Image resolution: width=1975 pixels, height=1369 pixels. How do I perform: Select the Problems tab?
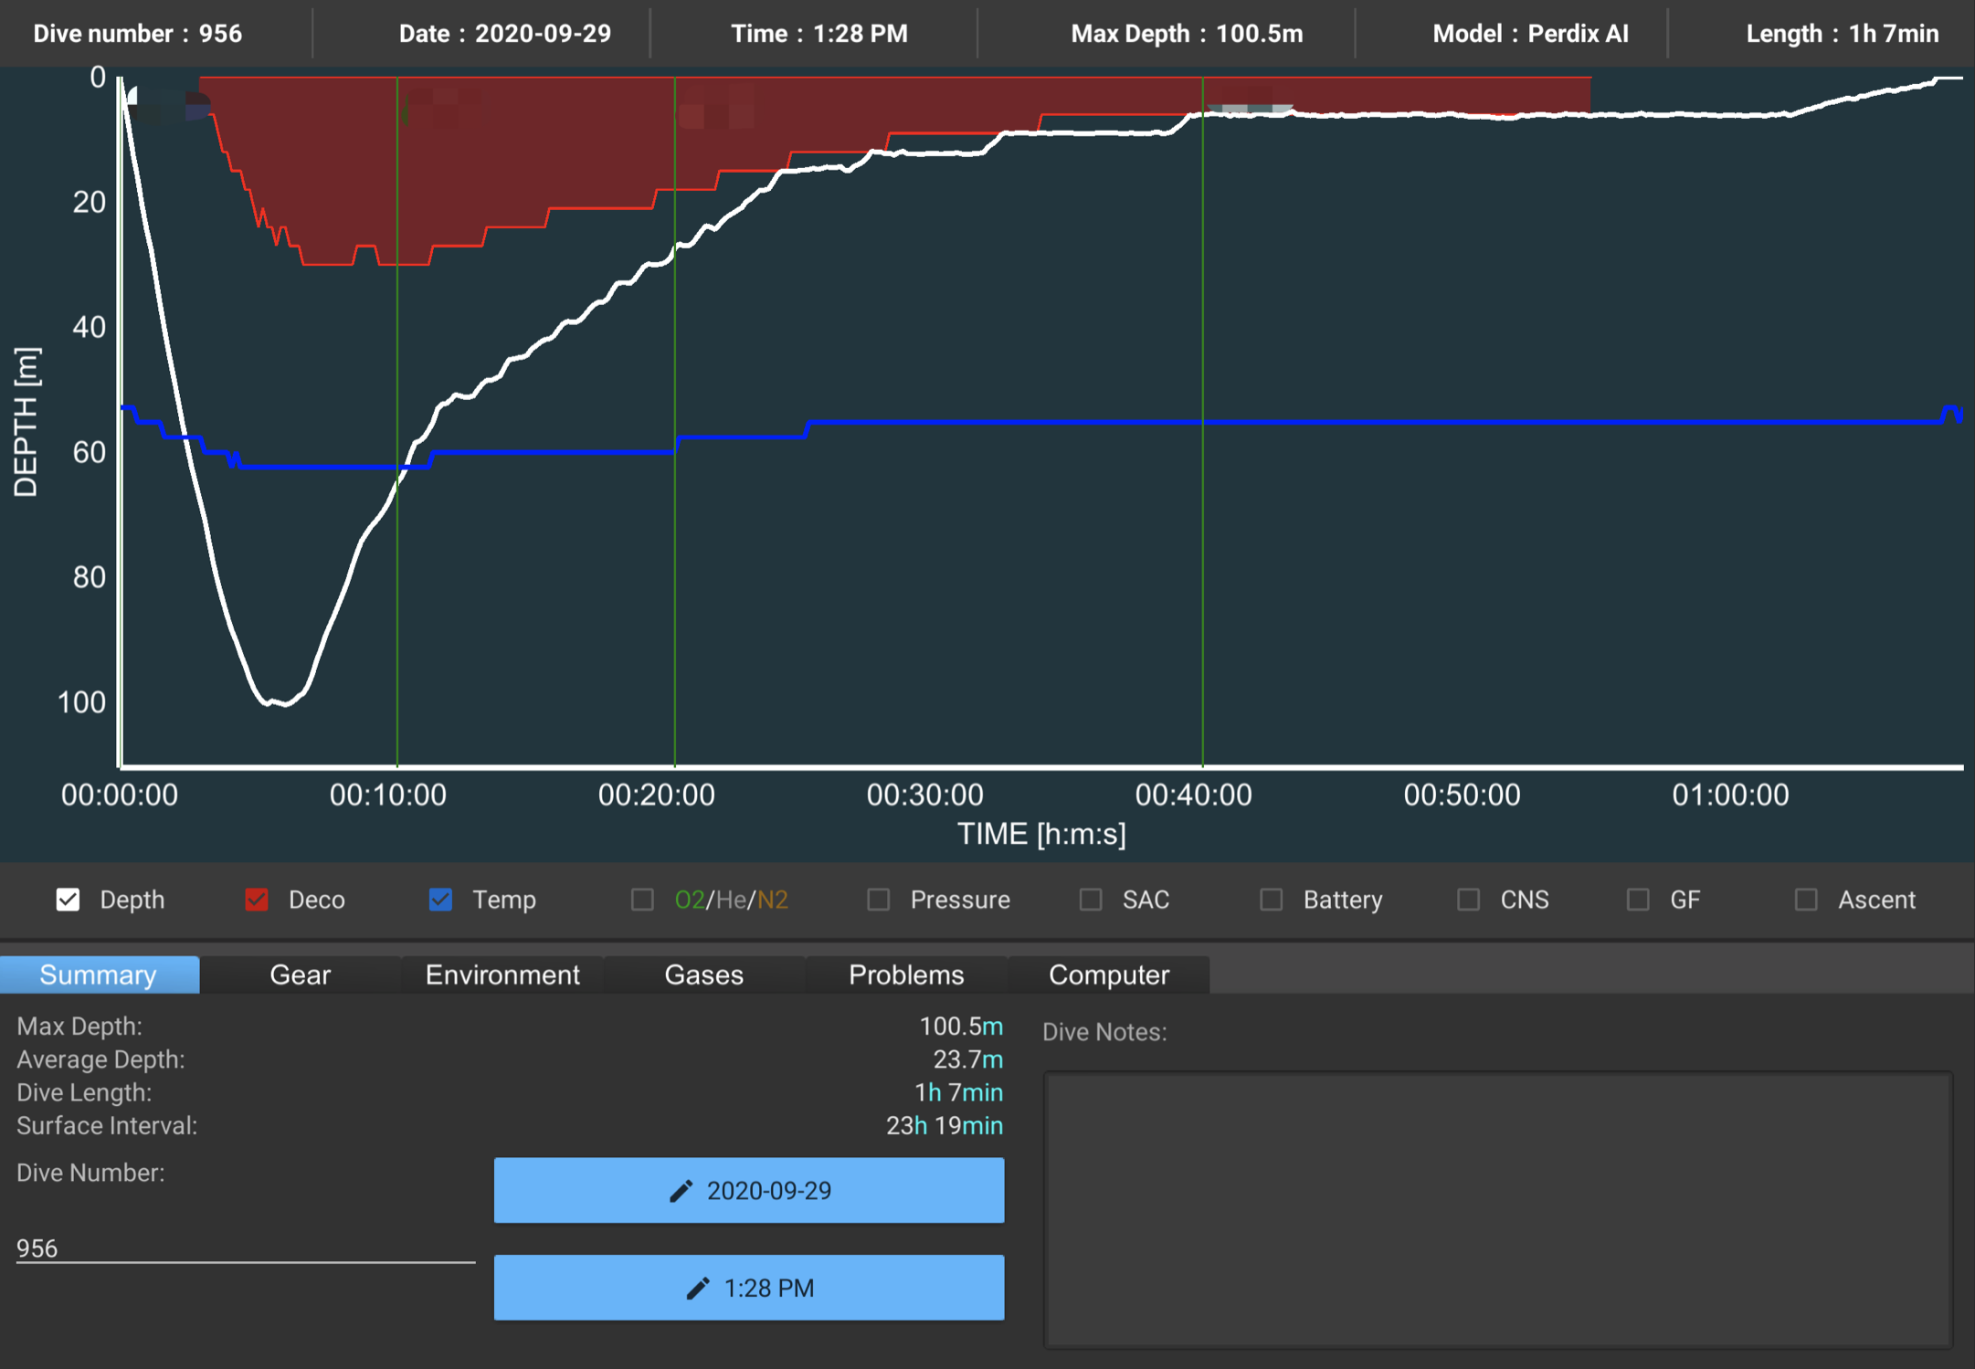[906, 974]
